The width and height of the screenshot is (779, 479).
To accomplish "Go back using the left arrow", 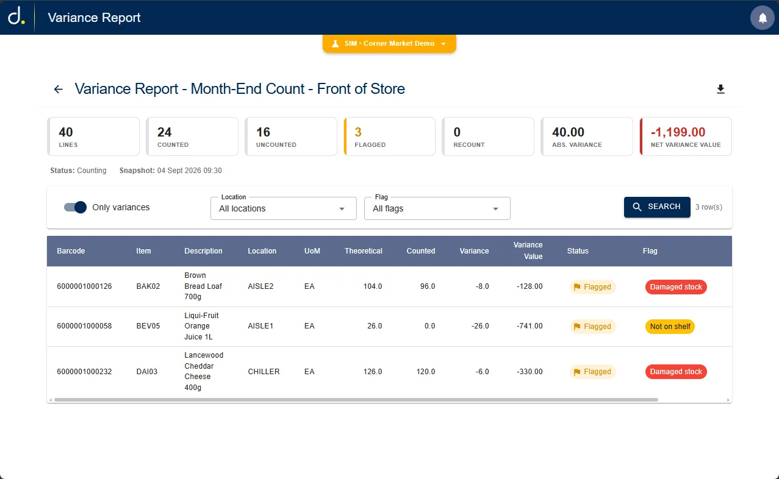I will click(59, 89).
